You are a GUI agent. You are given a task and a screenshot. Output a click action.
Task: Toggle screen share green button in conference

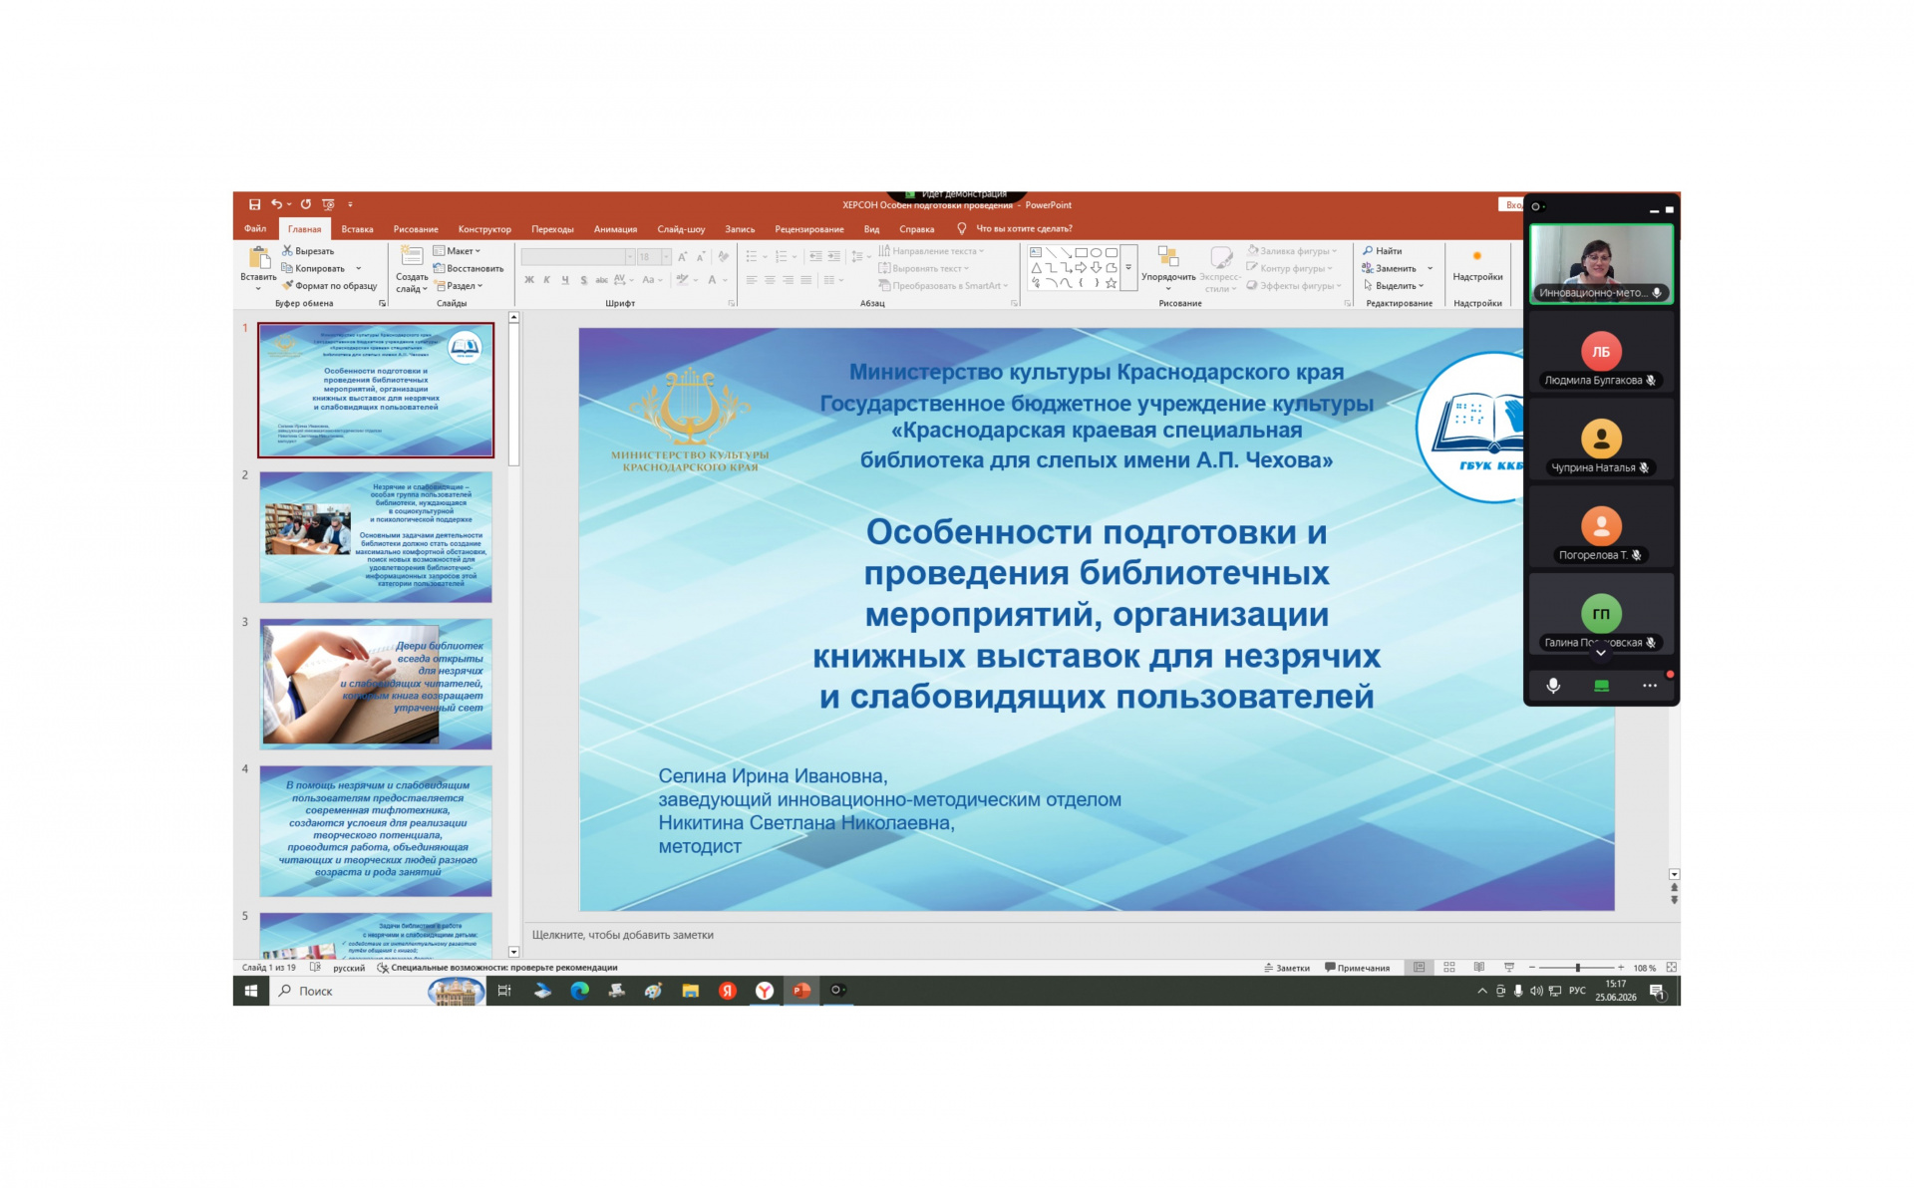1601,686
